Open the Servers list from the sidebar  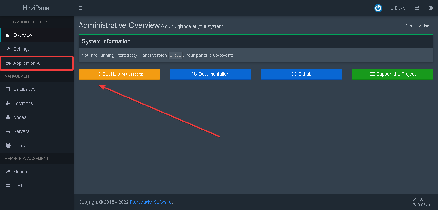[x=21, y=131]
